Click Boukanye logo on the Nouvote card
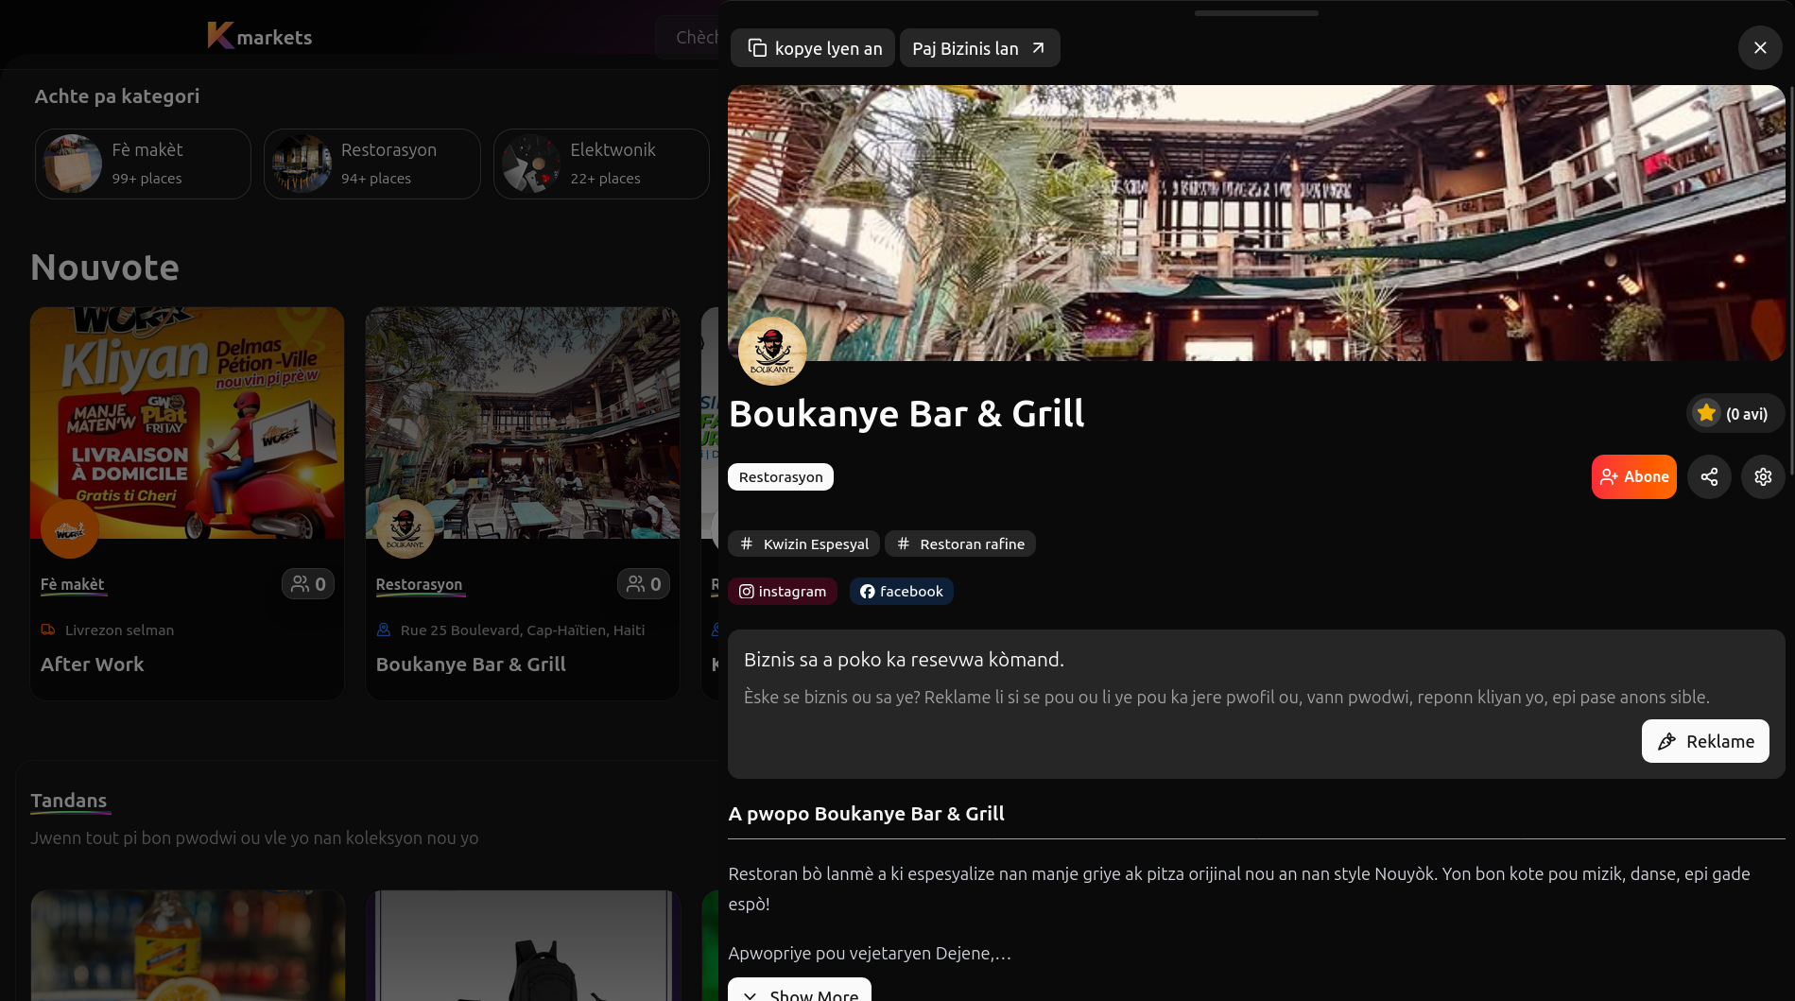 (406, 529)
